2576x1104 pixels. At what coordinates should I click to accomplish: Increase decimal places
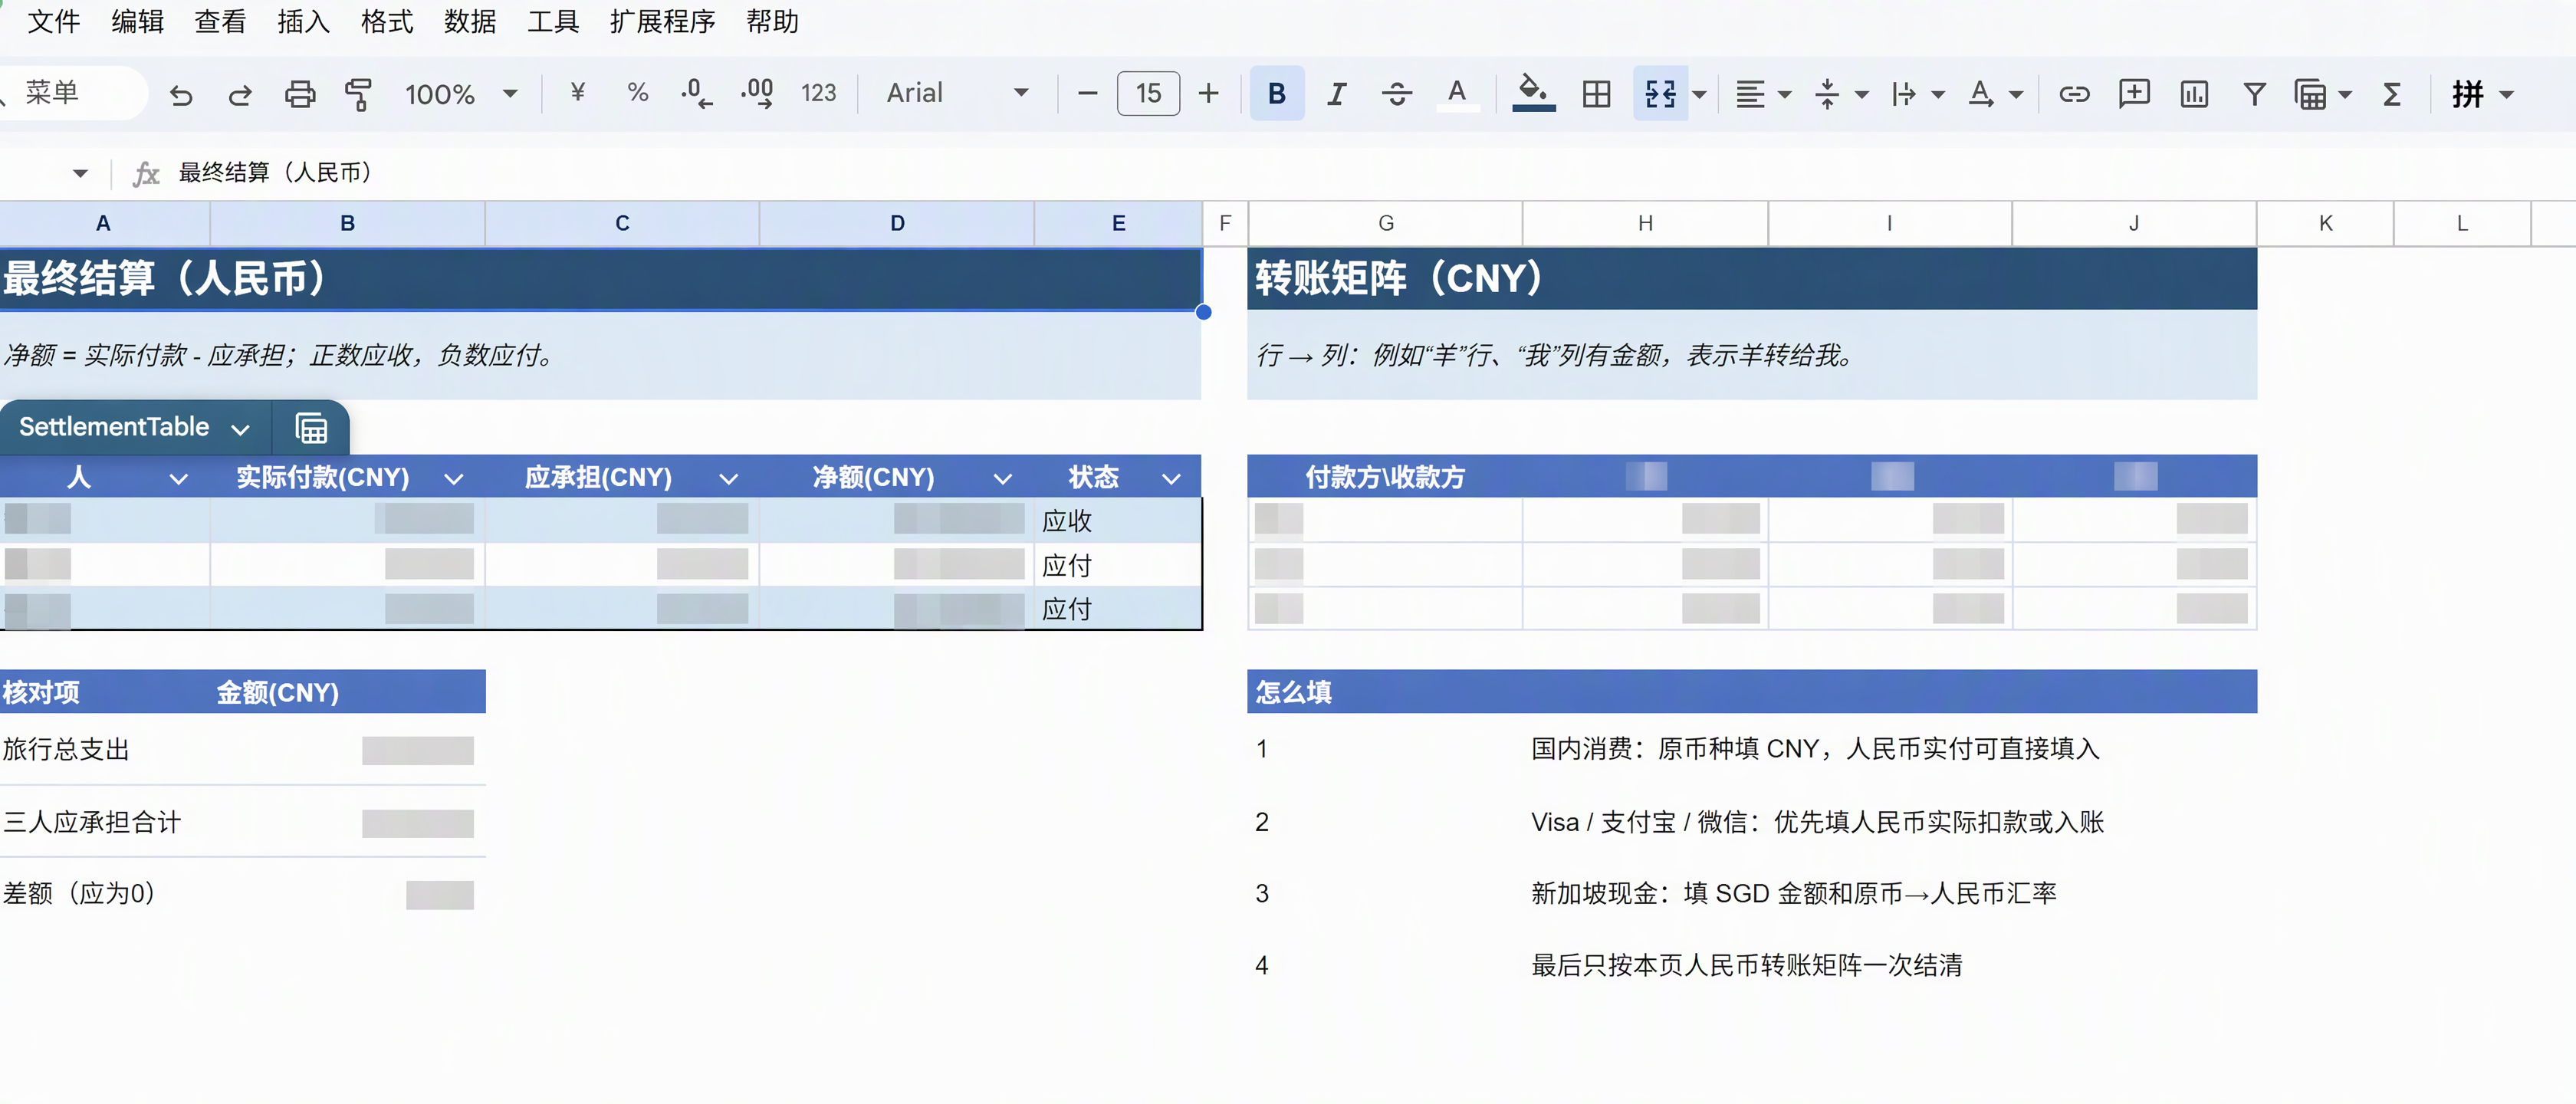757,93
